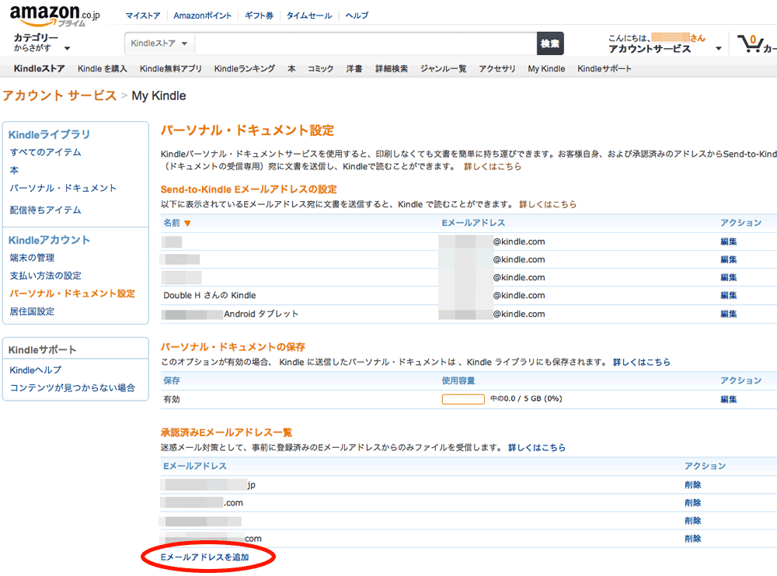The width and height of the screenshot is (777, 576).
Task: Open マイストア link in header
Action: (x=143, y=16)
